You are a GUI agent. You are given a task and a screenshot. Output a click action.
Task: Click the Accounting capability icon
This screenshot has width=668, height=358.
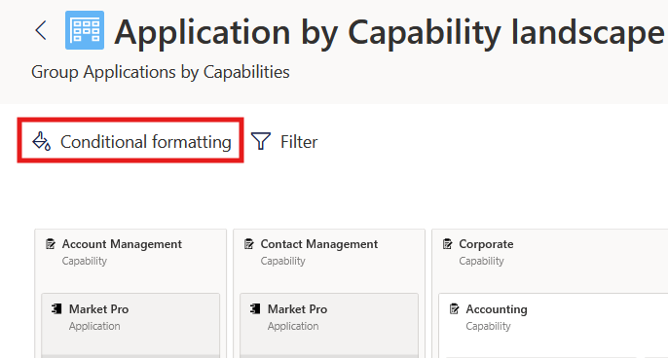point(455,309)
